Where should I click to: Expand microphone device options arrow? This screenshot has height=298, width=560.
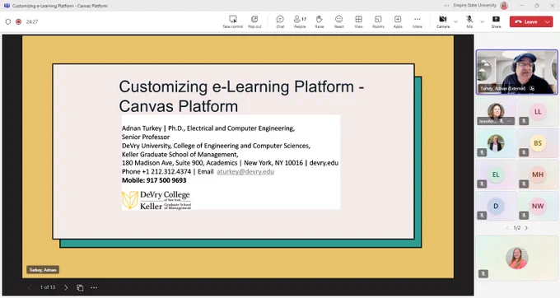click(x=482, y=21)
